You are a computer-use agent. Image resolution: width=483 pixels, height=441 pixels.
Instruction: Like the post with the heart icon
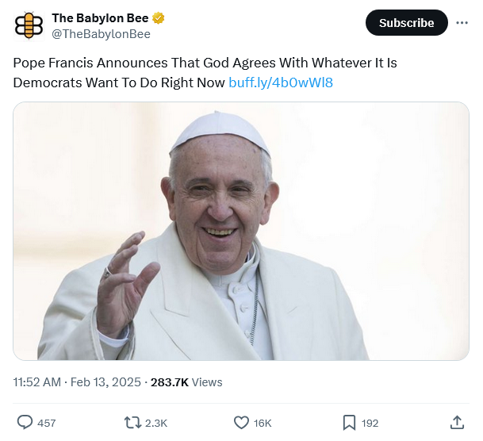(x=241, y=423)
